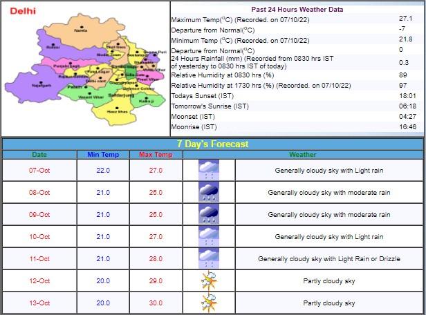Click the 09-Oct moderate rain cloud icon

click(209, 215)
